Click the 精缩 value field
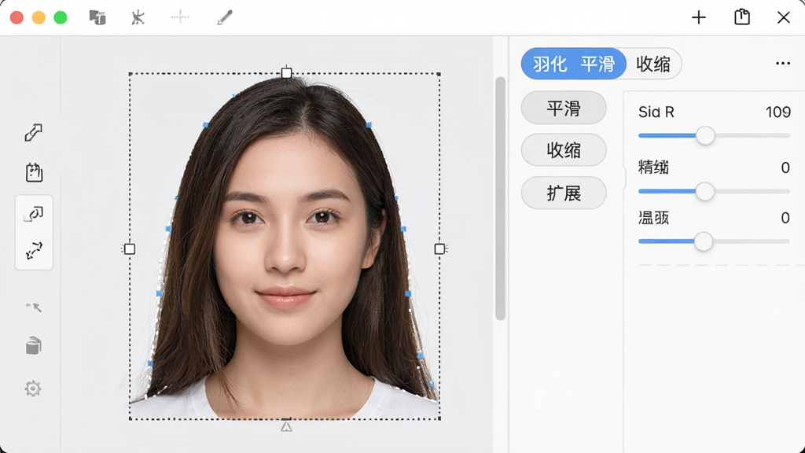Viewport: 805px width, 453px height. coord(785,168)
